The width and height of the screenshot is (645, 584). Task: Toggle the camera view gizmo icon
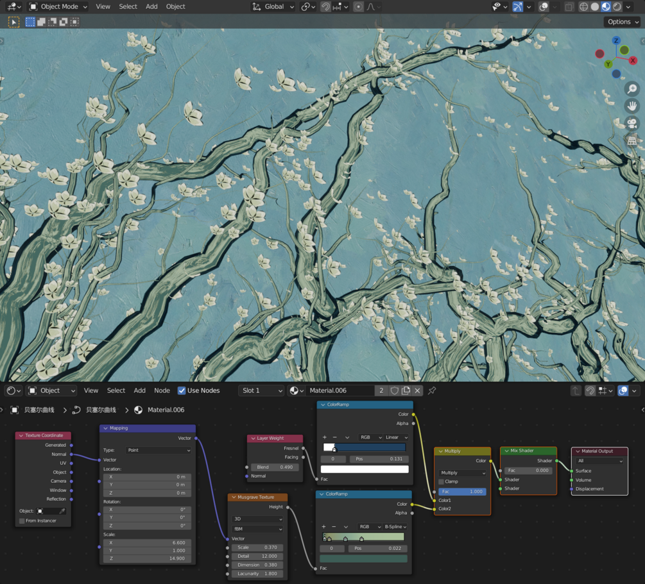click(x=632, y=123)
